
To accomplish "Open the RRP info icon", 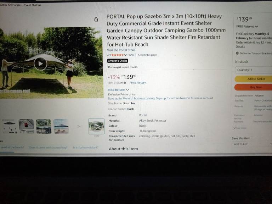I will click(x=125, y=83).
